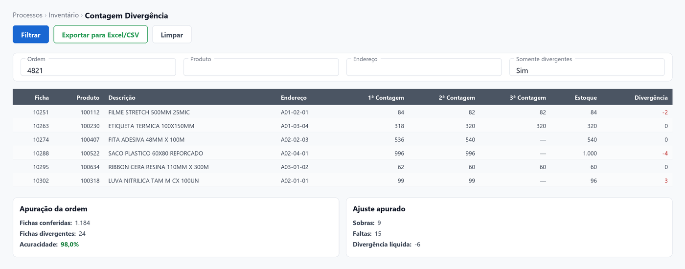The height and width of the screenshot is (269, 685).
Task: Click into the Produto filter field
Action: tap(261, 67)
